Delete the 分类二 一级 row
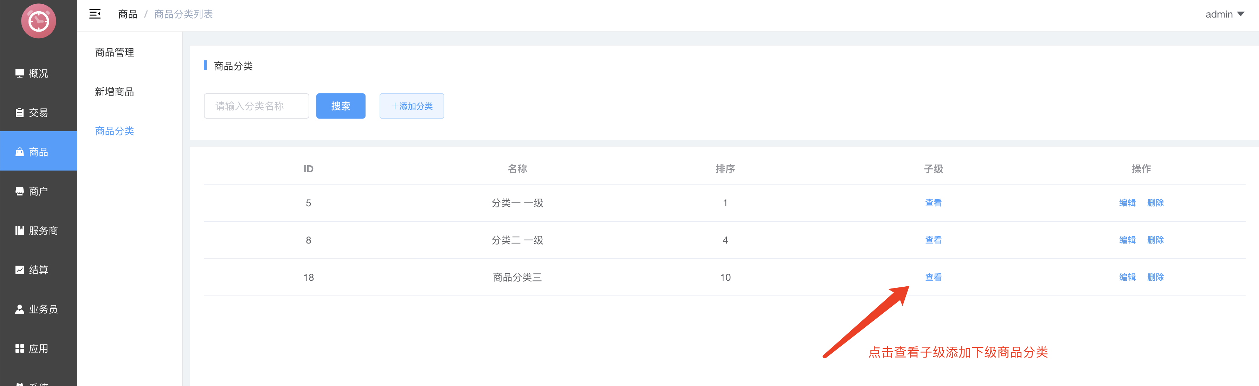The image size is (1259, 386). point(1155,240)
